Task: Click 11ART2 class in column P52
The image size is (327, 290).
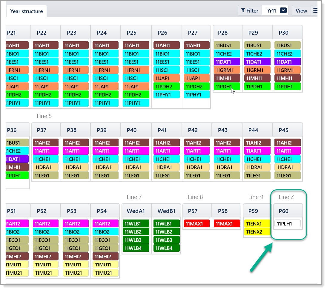Action: pyautogui.click(x=46, y=224)
